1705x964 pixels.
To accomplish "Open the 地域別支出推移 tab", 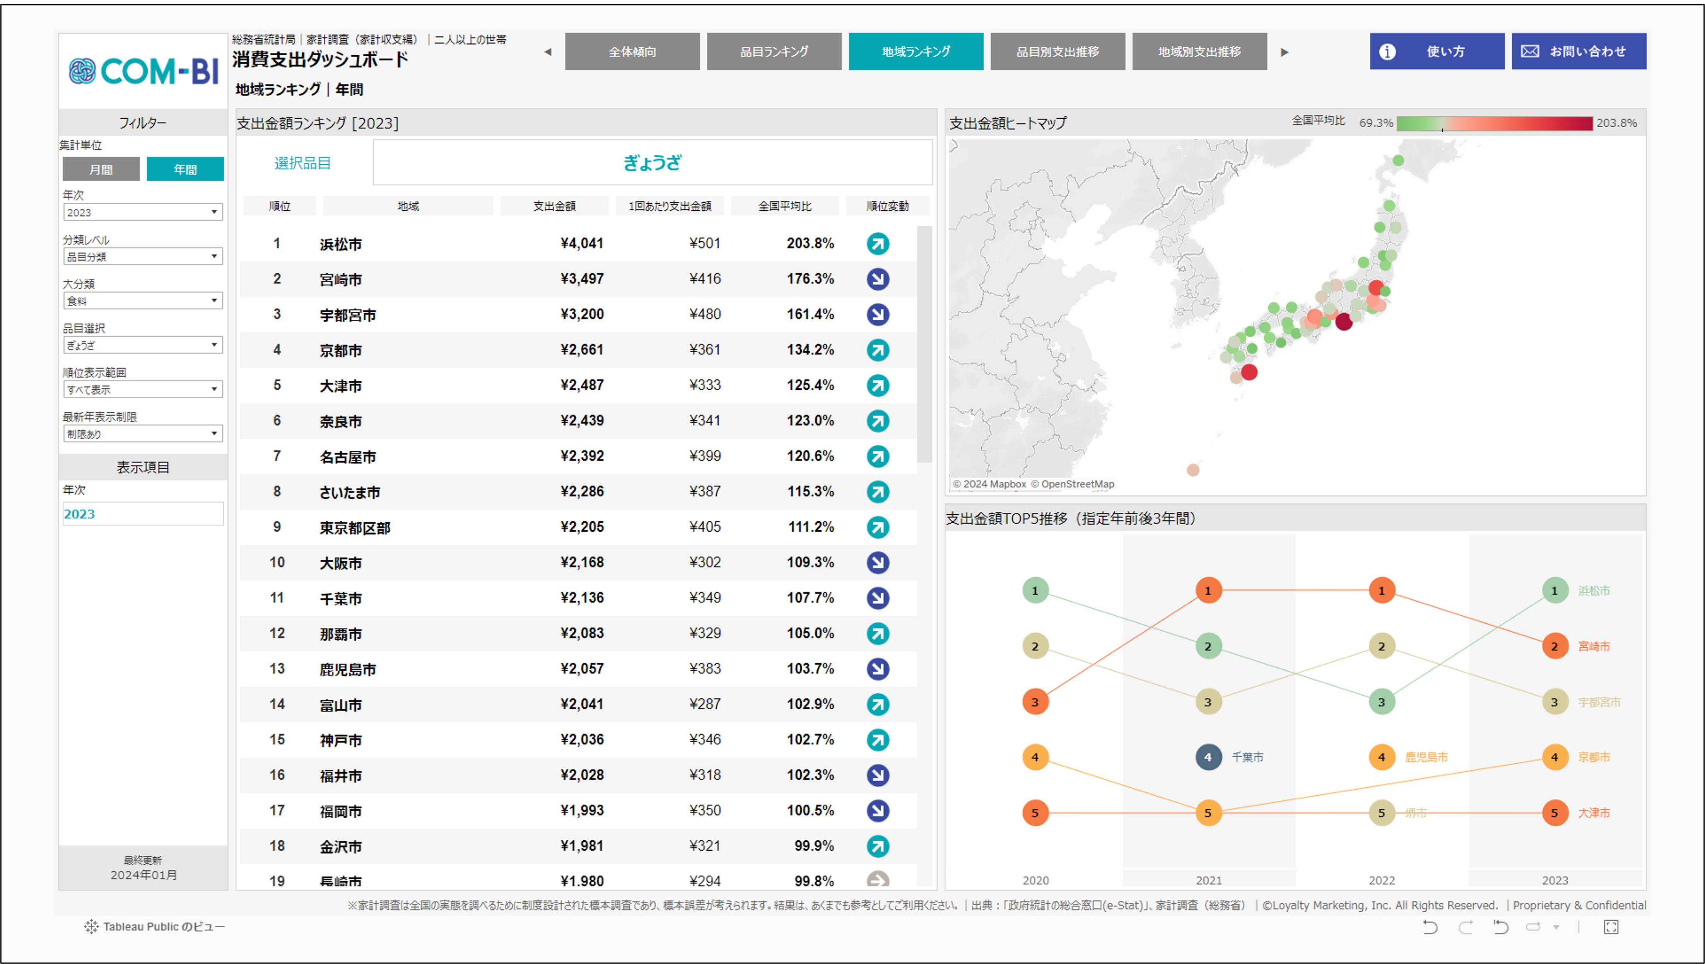I will 1199,52.
